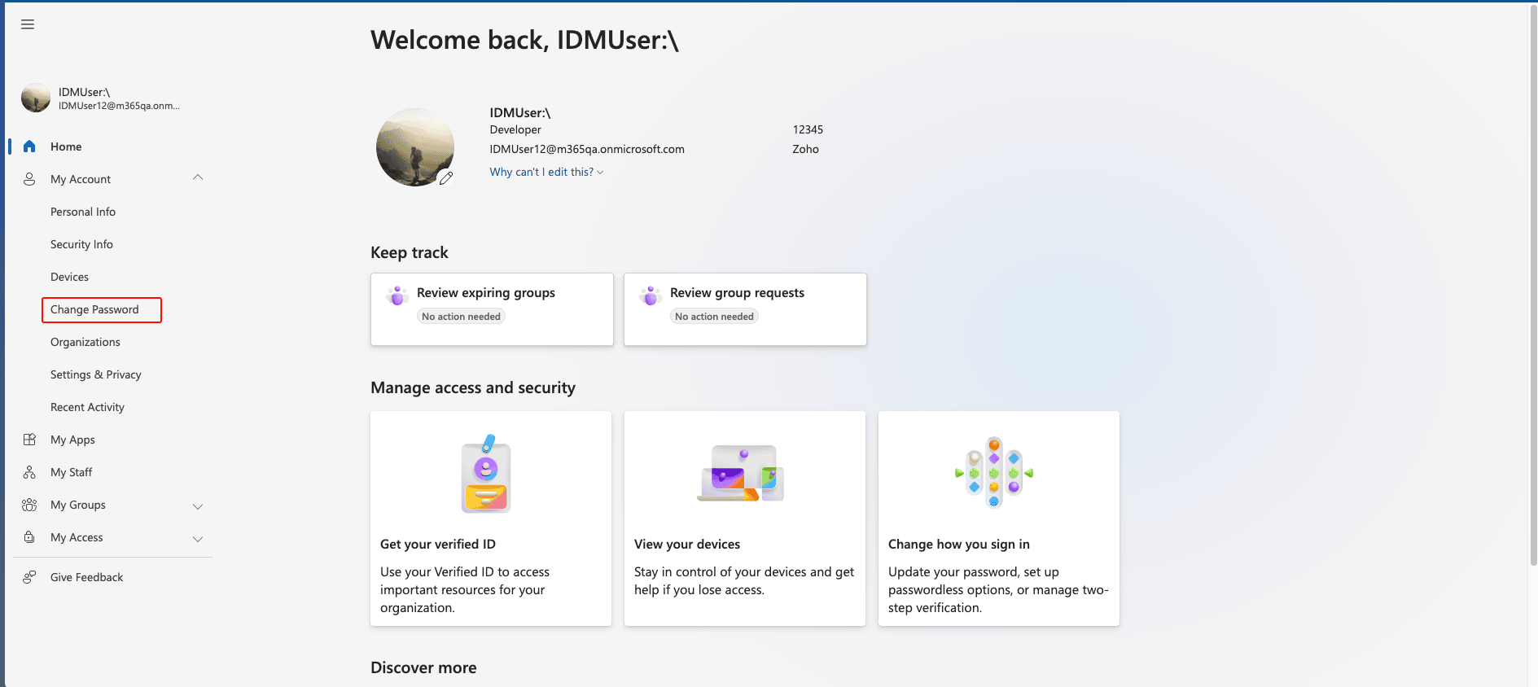Image resolution: width=1538 pixels, height=687 pixels.
Task: Click the sign-in options illustration
Action: point(994,472)
